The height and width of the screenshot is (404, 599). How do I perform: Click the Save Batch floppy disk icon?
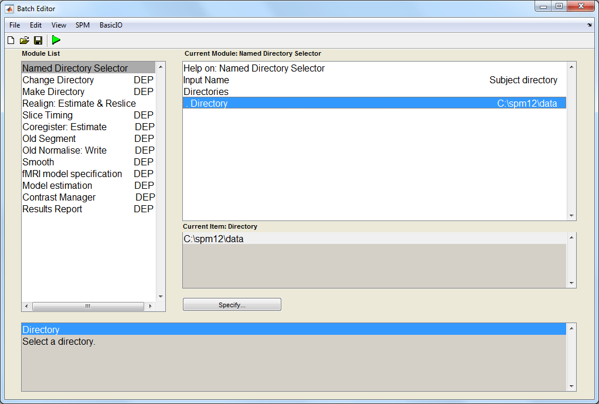[38, 40]
